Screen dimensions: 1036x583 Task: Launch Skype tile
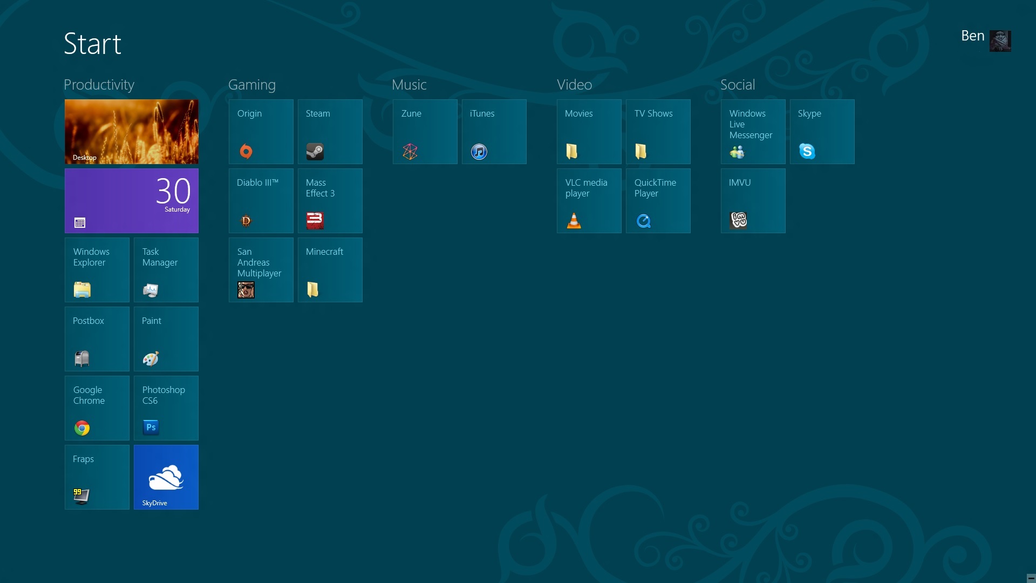(x=822, y=132)
